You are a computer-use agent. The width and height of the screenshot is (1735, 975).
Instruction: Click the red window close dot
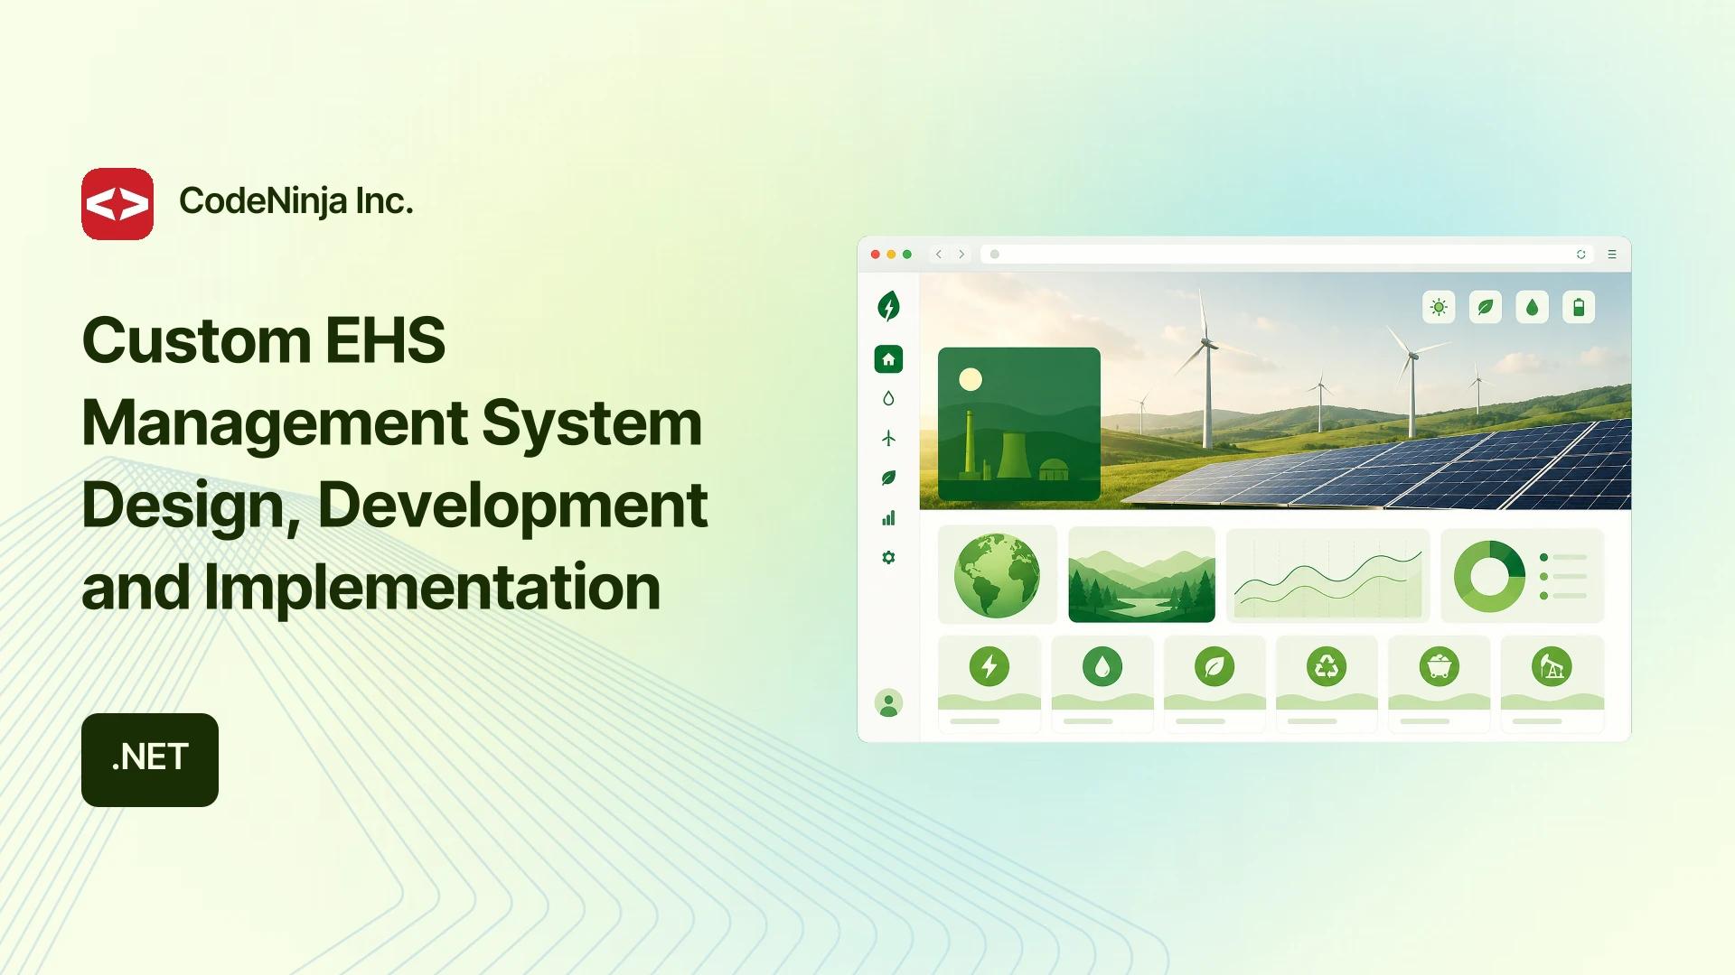pyautogui.click(x=875, y=255)
